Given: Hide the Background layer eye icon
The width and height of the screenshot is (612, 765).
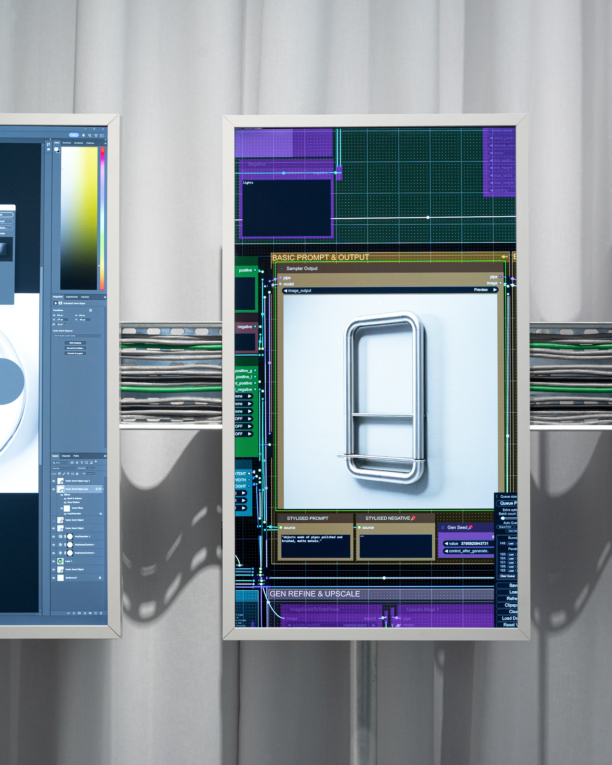Looking at the screenshot, I should [54, 578].
